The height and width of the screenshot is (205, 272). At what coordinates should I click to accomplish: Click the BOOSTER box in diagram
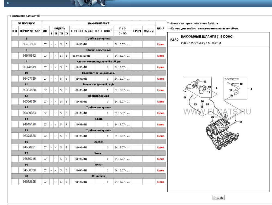click(x=235, y=88)
